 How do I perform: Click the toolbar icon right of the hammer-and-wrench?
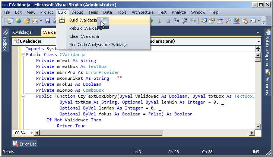tap(236, 21)
